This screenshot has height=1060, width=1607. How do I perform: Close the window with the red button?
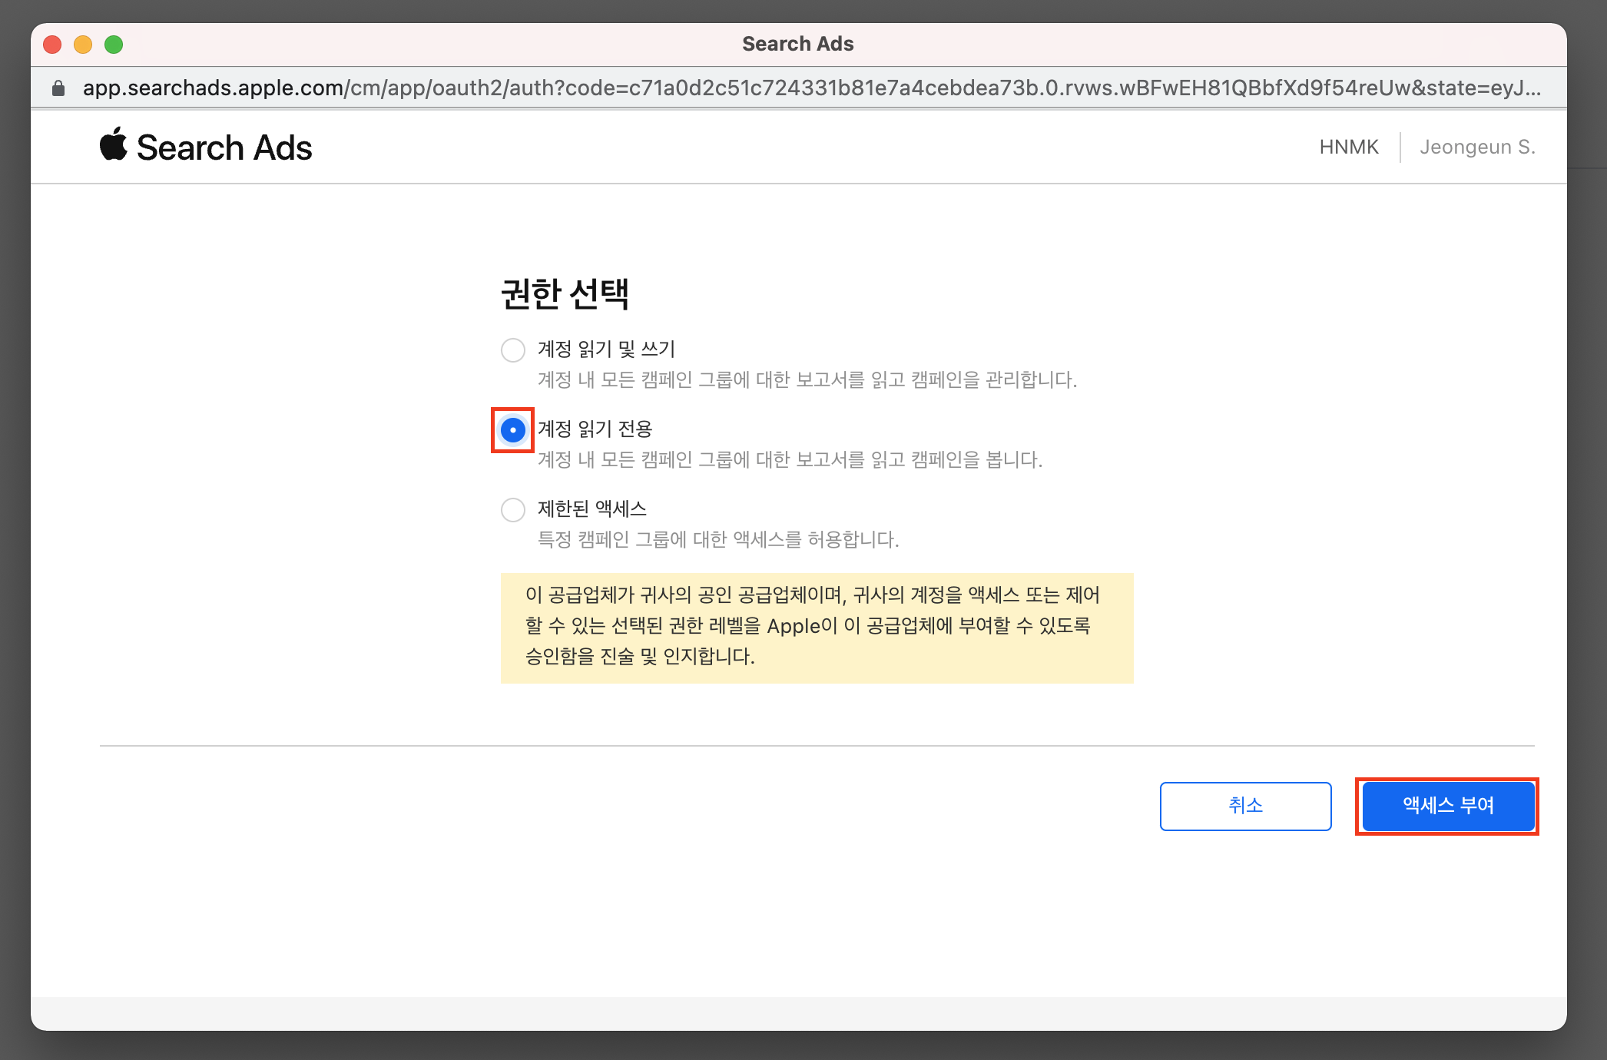pos(52,45)
